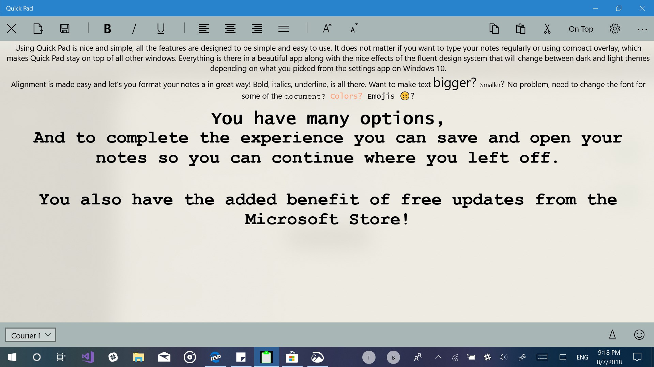Click the winking emoji in the note
Screen dimensions: 654x367
tap(405, 96)
